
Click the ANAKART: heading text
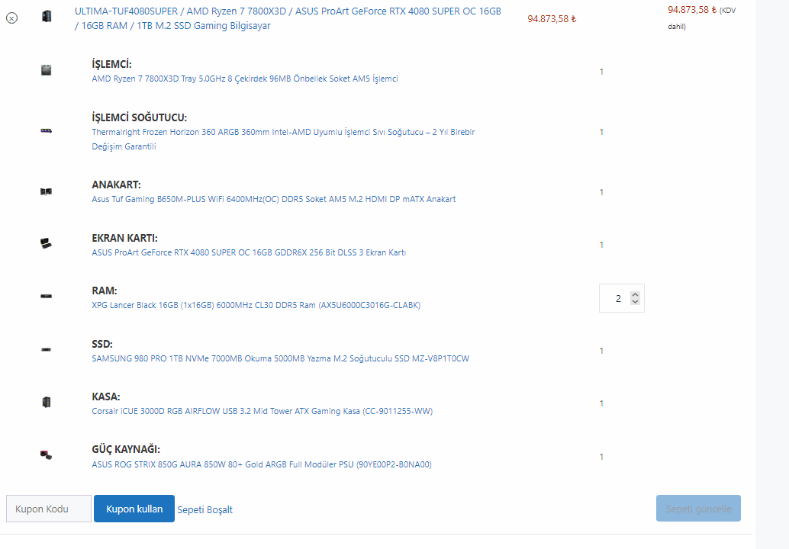click(x=116, y=185)
